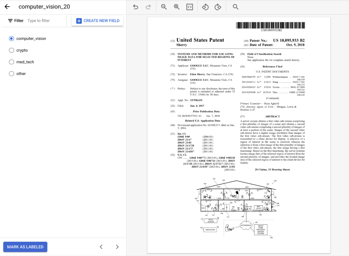Click the back arrow next to computer_vision_20
349x256 pixels.
click(7, 7)
